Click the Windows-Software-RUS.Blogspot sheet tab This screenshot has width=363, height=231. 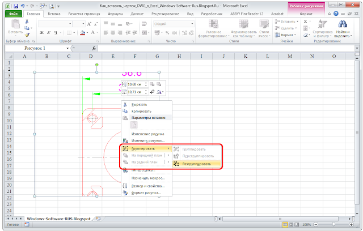58,219
